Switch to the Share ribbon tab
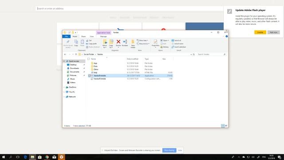Image resolution: width=284 pixels, height=160 pixels. tap(83, 36)
